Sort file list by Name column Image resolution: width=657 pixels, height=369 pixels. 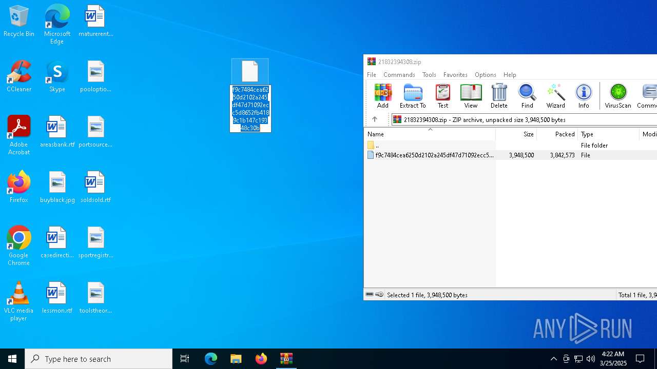tap(430, 134)
